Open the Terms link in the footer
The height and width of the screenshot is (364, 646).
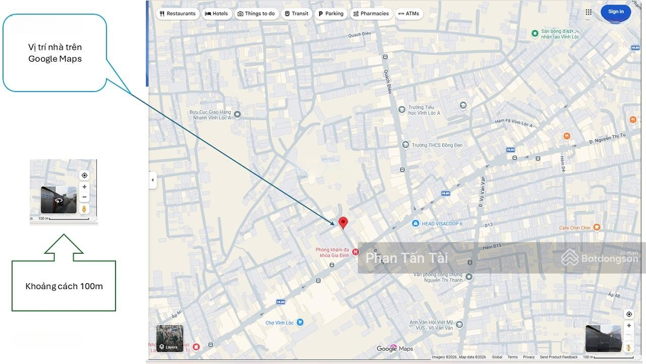click(513, 357)
